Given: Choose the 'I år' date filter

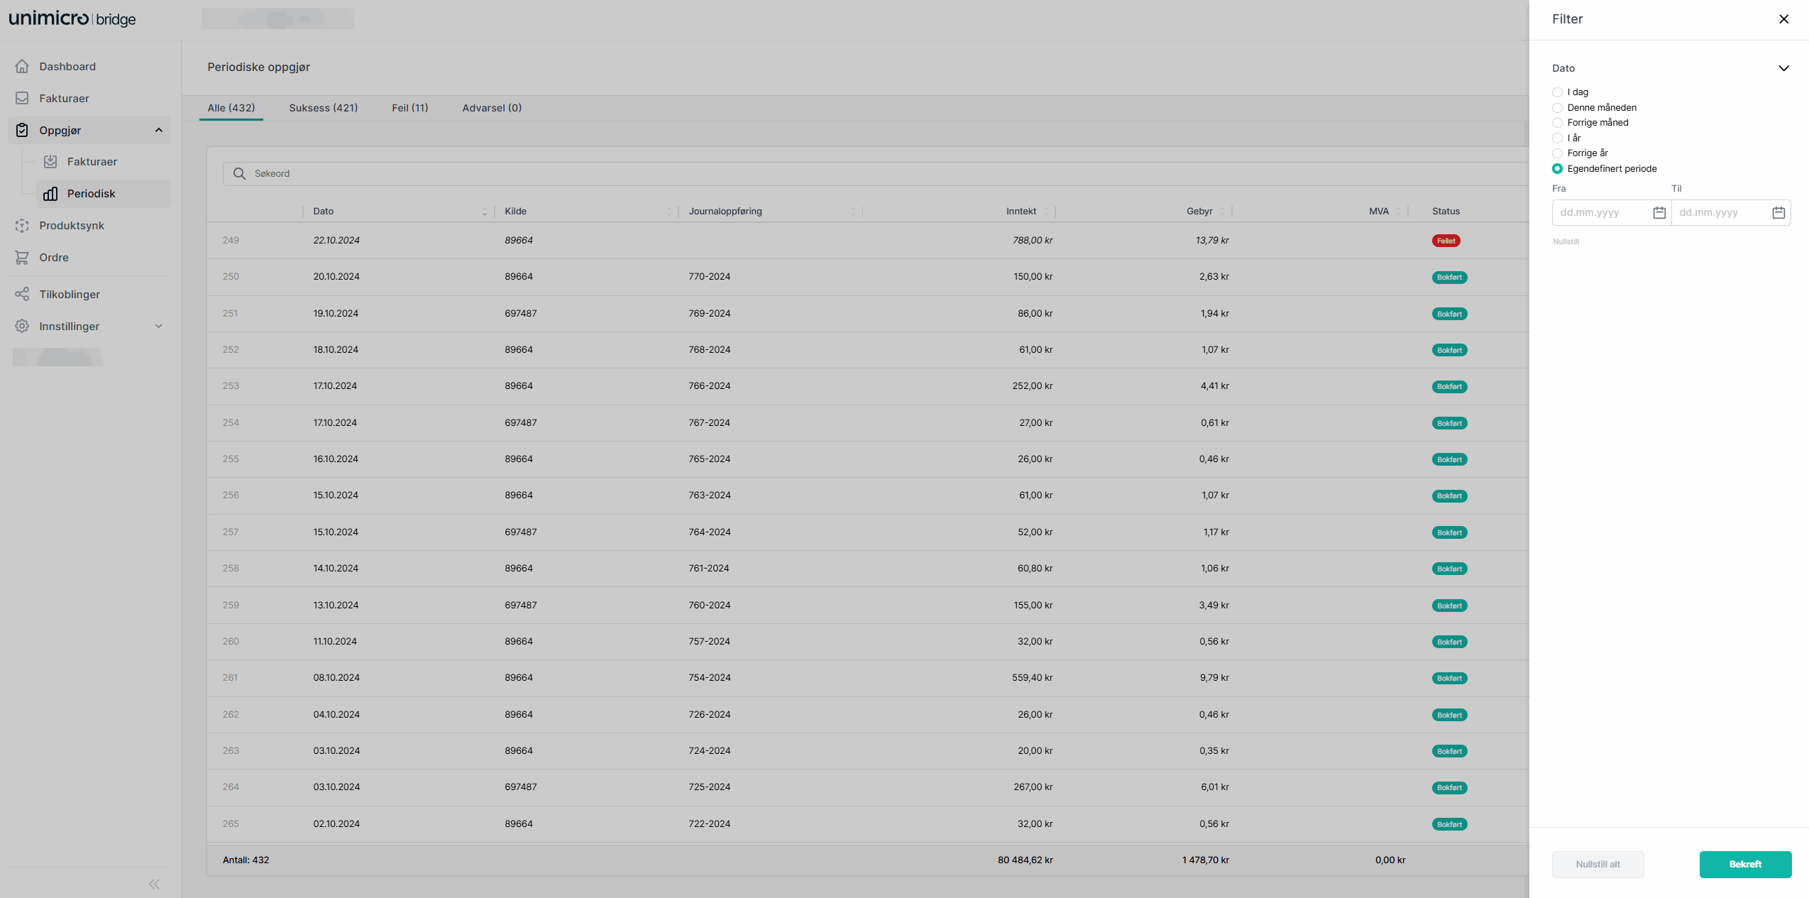Looking at the screenshot, I should point(1557,138).
